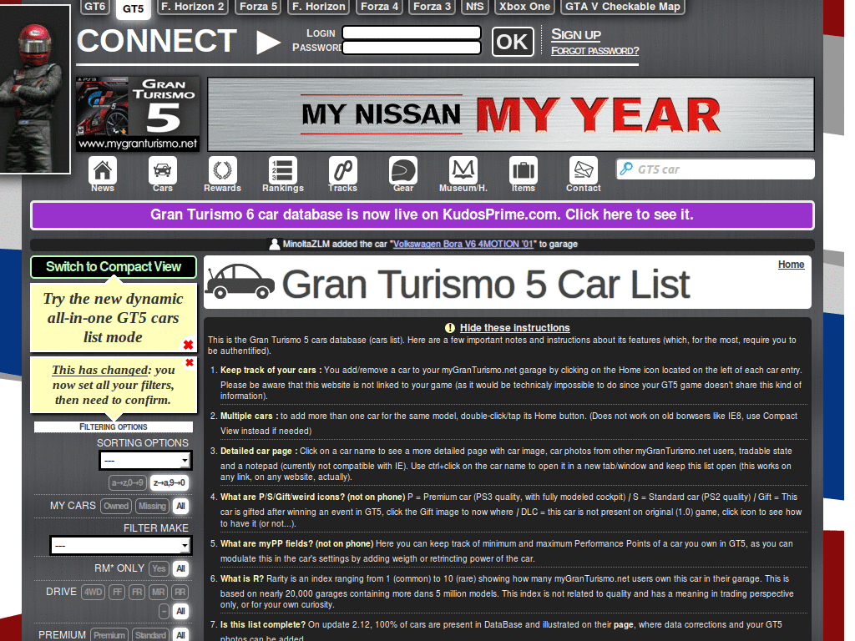
Task: Click the Sign Up link
Action: coord(576,34)
